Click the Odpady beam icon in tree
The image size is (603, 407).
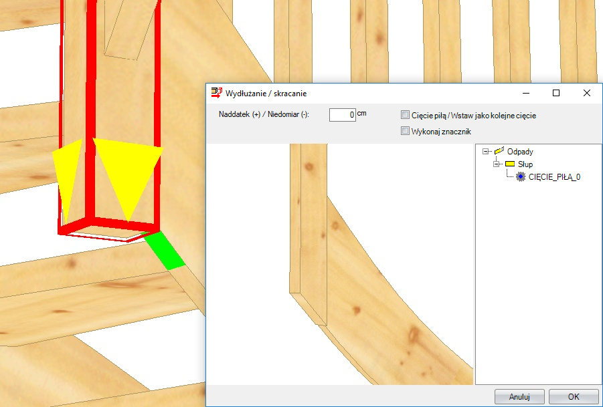[499, 152]
